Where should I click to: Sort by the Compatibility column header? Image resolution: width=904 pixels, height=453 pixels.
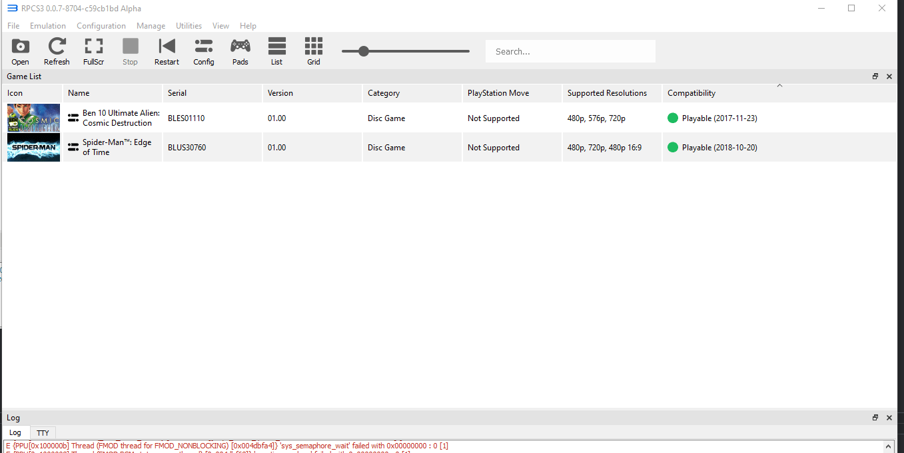coord(779,93)
